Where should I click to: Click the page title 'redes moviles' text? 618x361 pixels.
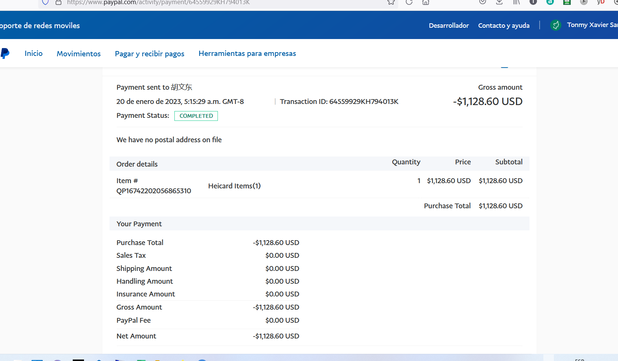tap(57, 26)
